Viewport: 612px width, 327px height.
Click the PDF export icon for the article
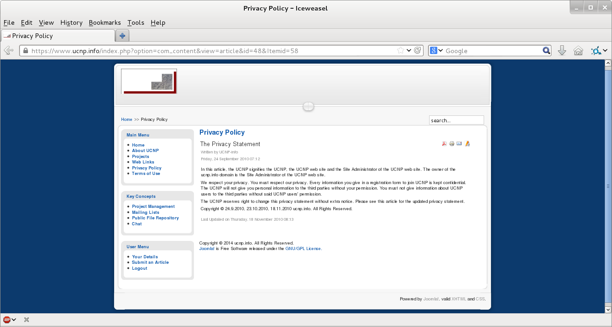tap(444, 144)
